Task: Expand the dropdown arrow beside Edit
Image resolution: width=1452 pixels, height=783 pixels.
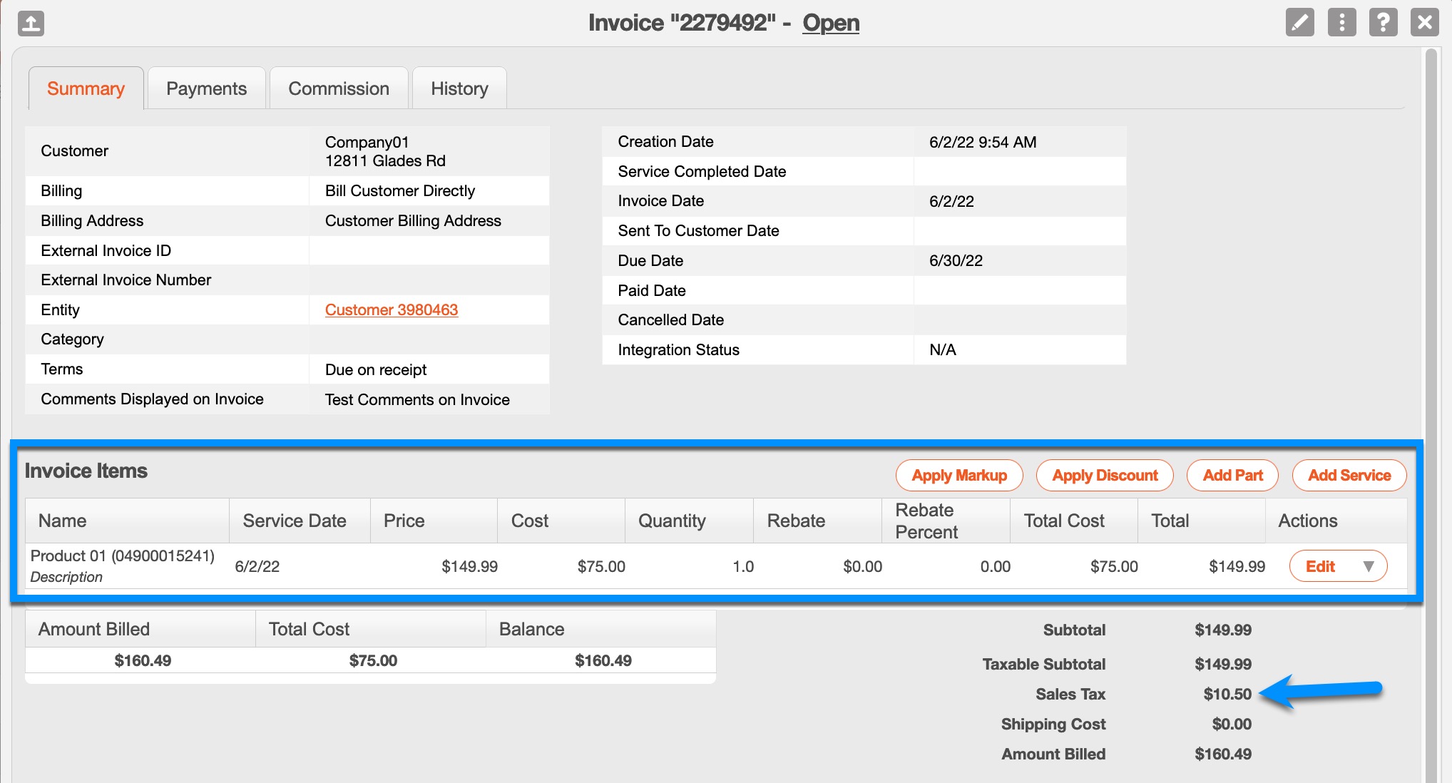Action: pos(1368,566)
